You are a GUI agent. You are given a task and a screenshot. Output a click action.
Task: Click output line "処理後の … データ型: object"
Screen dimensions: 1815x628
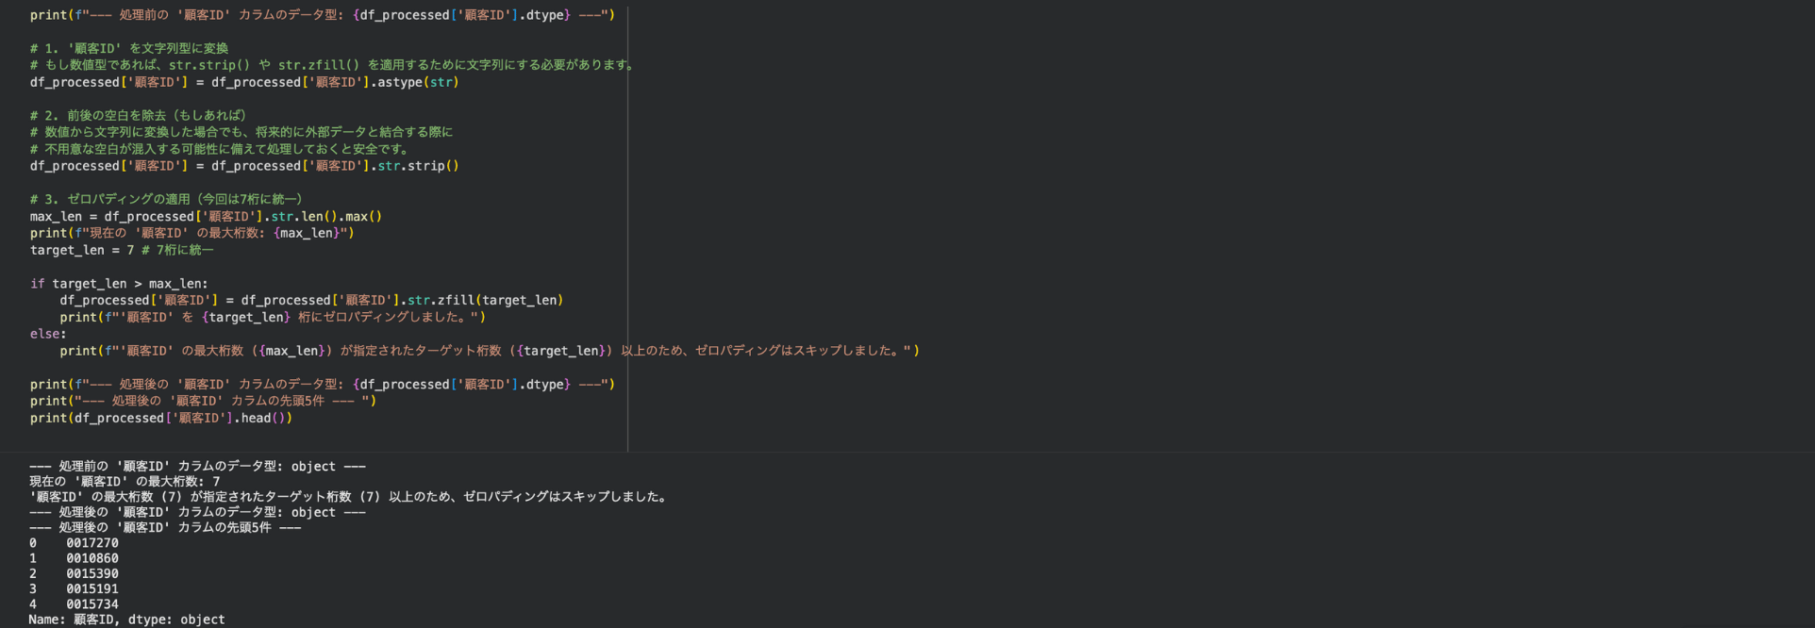[197, 512]
